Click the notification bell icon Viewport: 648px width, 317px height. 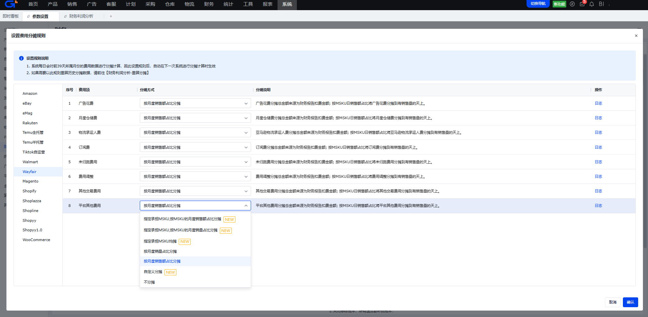click(x=592, y=4)
